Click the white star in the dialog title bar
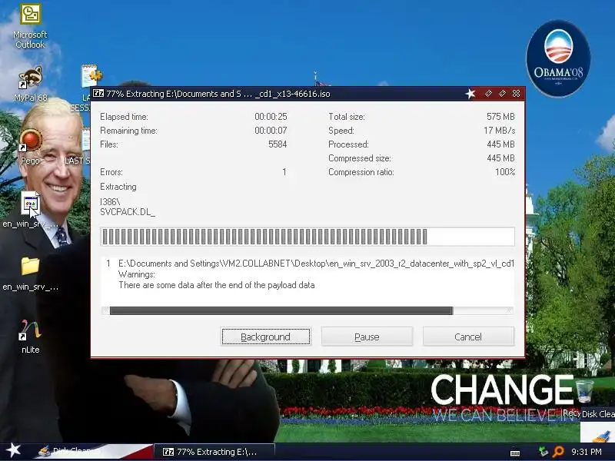This screenshot has width=615, height=461. tap(470, 93)
